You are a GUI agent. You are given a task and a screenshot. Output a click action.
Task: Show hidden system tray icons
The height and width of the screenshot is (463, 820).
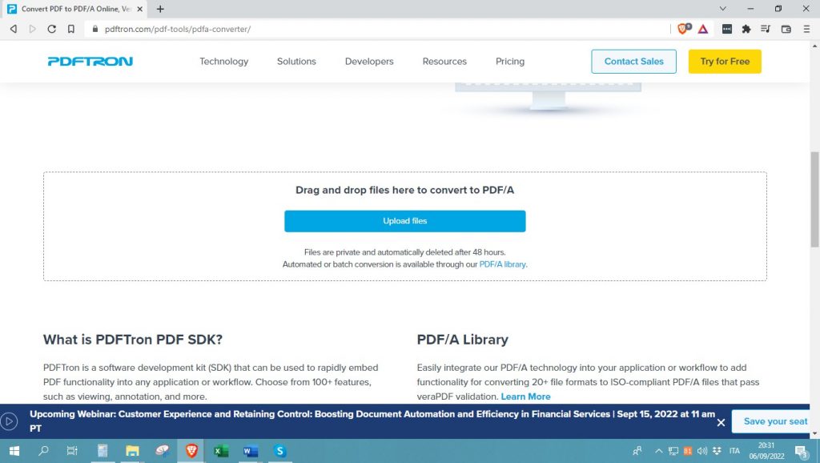coord(658,451)
